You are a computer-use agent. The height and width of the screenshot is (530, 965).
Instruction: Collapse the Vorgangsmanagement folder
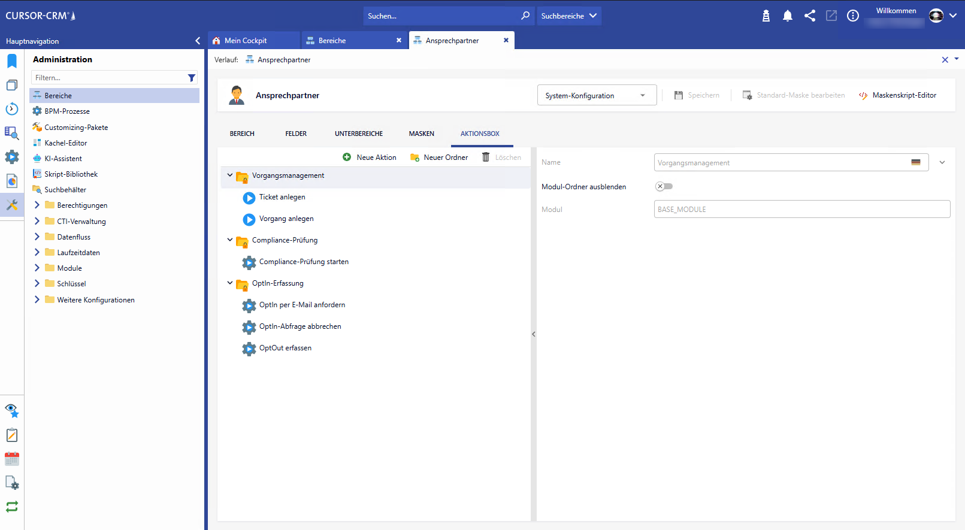tap(230, 175)
